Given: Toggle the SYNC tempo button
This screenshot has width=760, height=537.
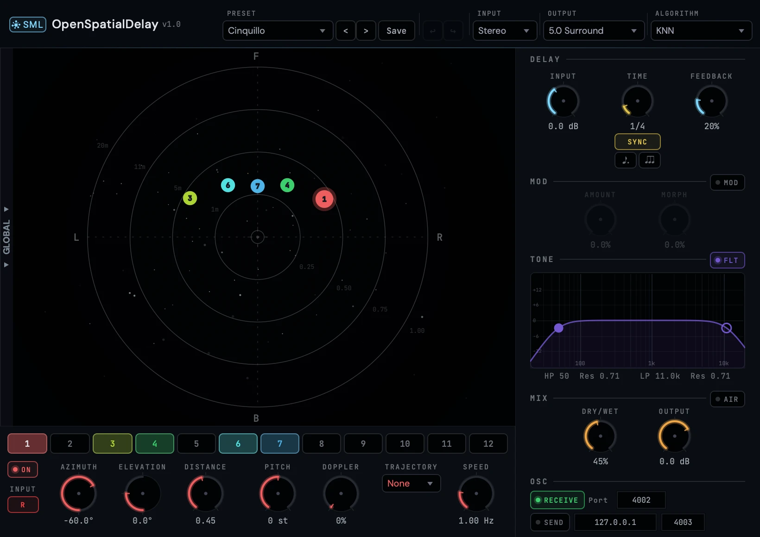Looking at the screenshot, I should (638, 142).
